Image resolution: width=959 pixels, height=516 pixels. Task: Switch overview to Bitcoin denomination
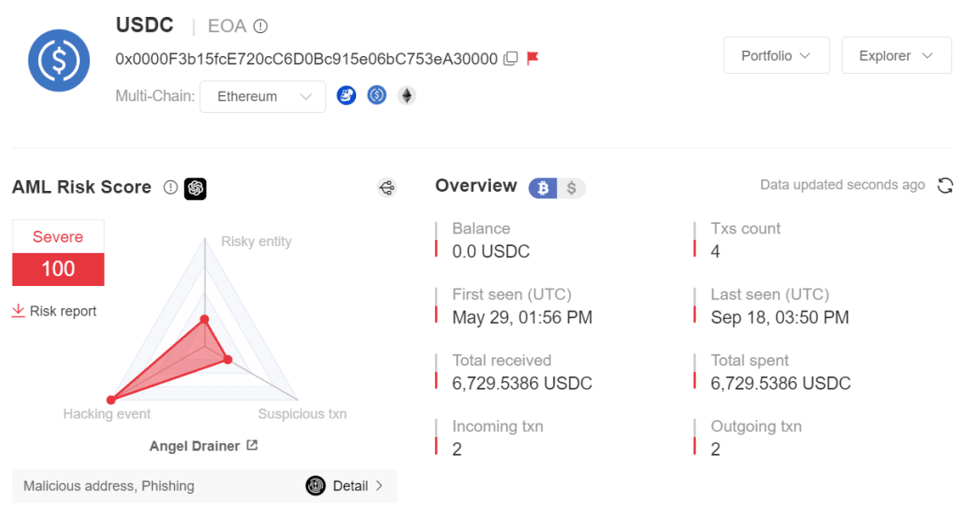(x=543, y=188)
